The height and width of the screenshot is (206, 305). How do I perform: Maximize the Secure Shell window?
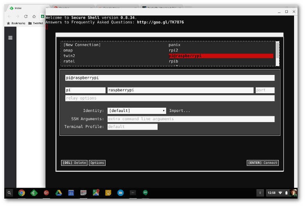pyautogui.click(x=287, y=12)
